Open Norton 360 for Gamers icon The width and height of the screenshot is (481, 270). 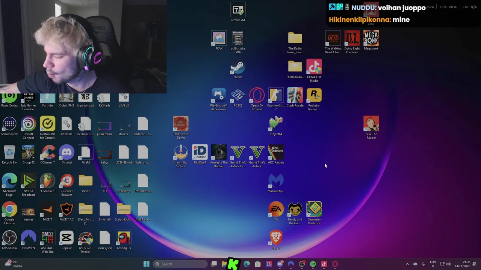click(47, 127)
